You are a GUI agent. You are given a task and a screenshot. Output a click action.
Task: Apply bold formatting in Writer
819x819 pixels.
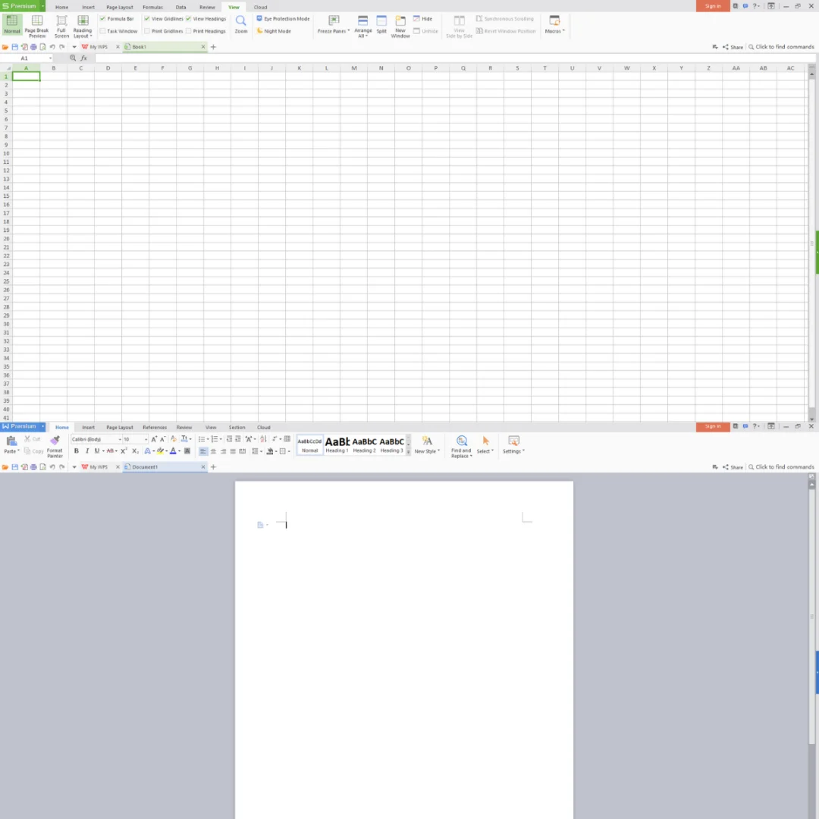[76, 451]
